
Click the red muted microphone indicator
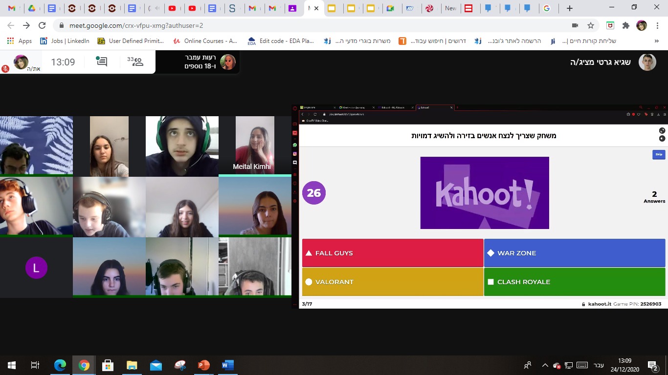tap(5, 69)
